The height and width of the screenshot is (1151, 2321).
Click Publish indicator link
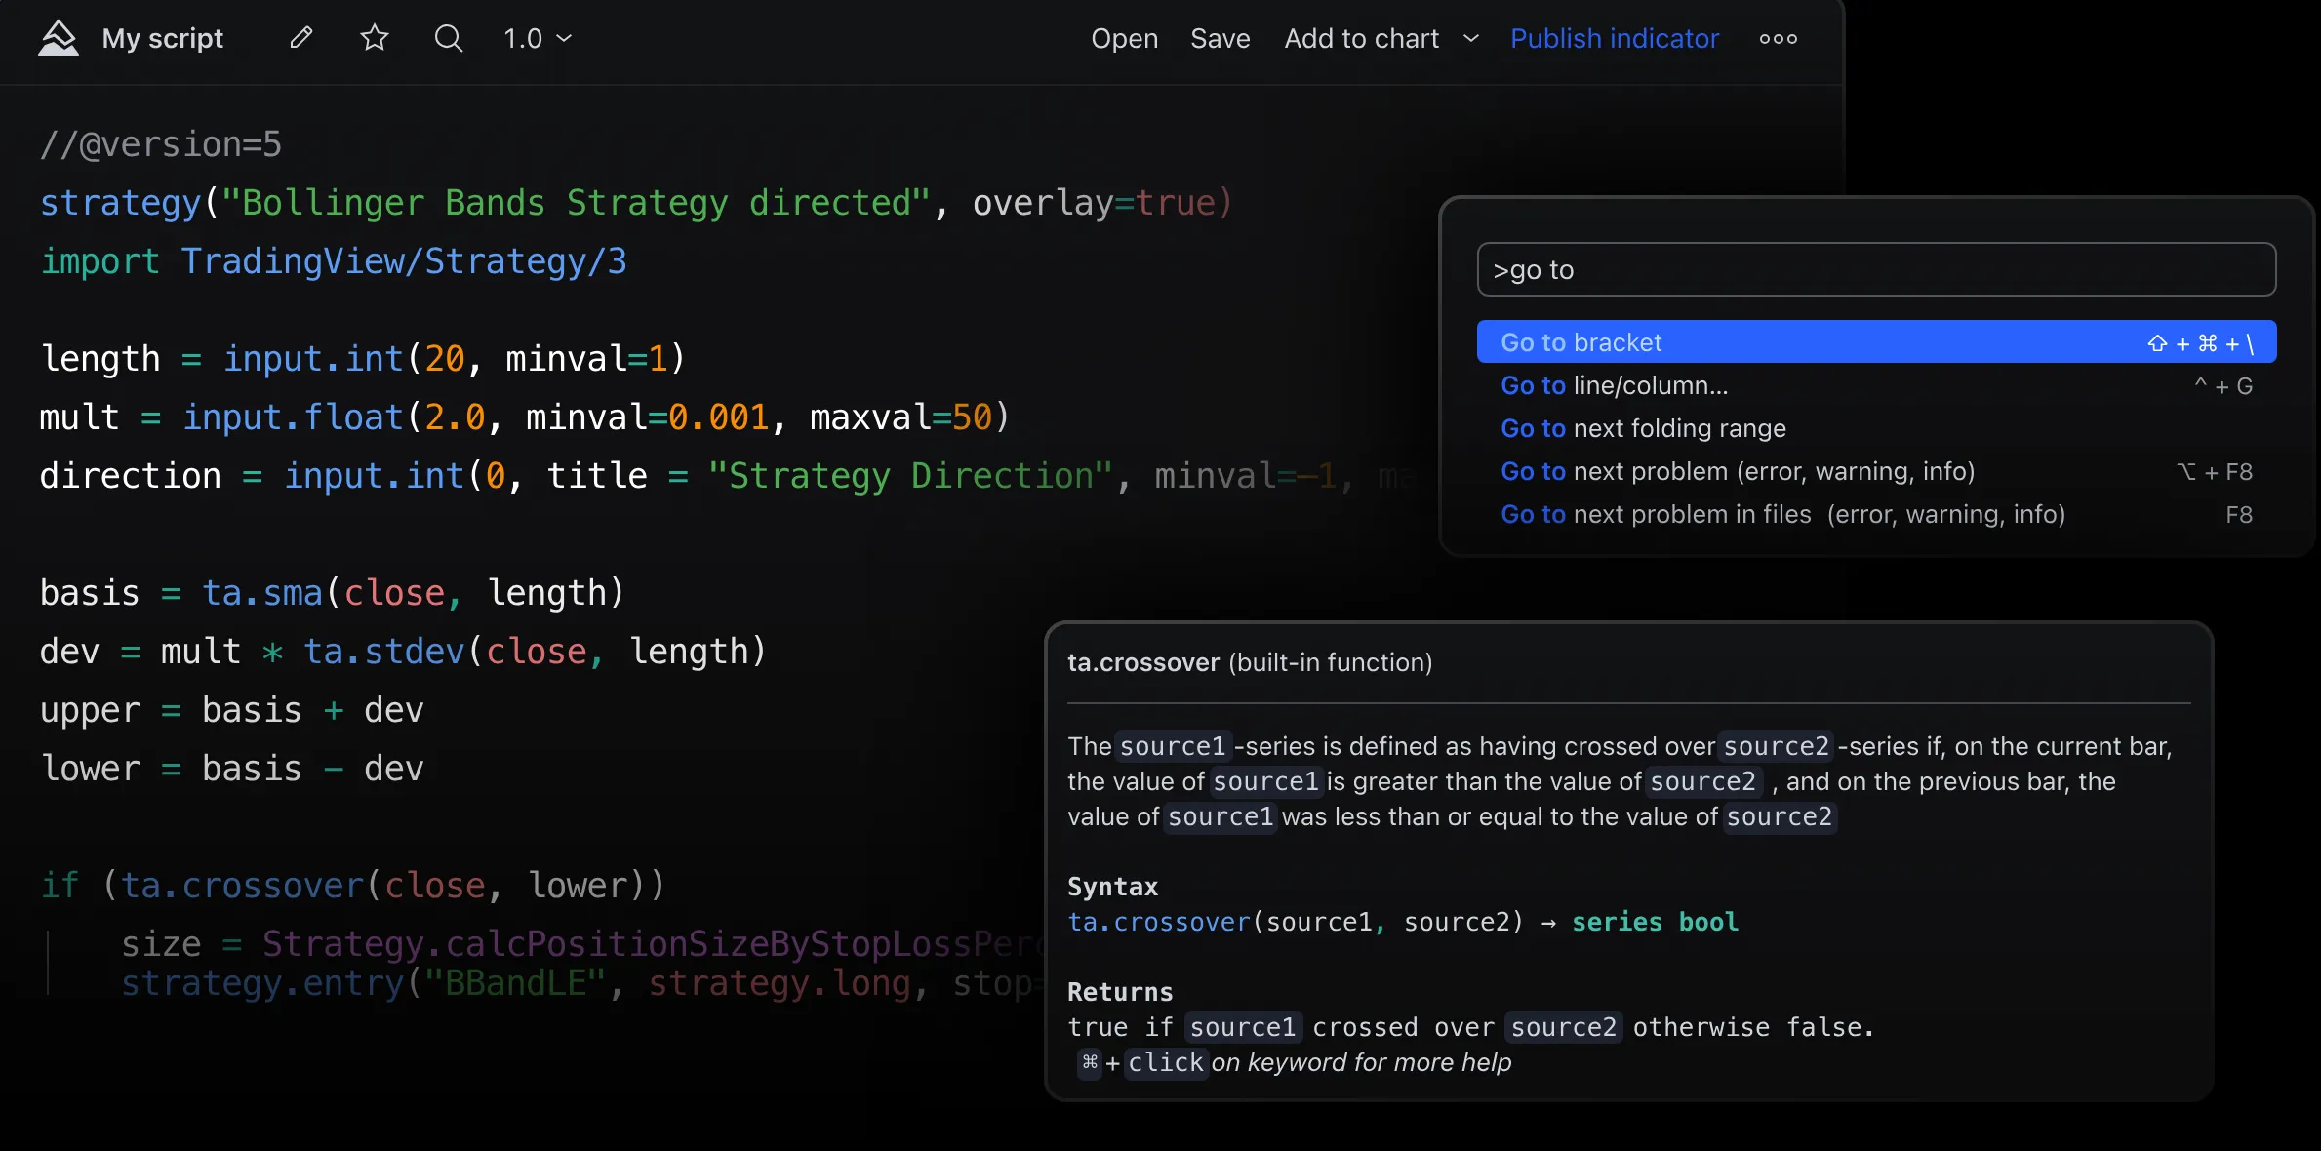click(1615, 38)
